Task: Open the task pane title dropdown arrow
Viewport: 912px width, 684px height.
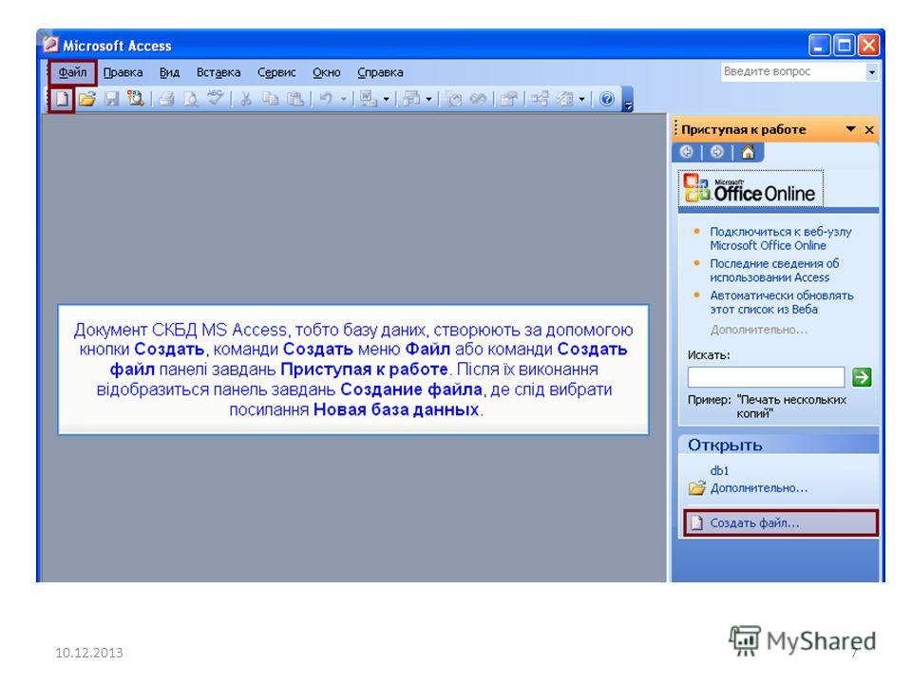Action: pyautogui.click(x=850, y=129)
